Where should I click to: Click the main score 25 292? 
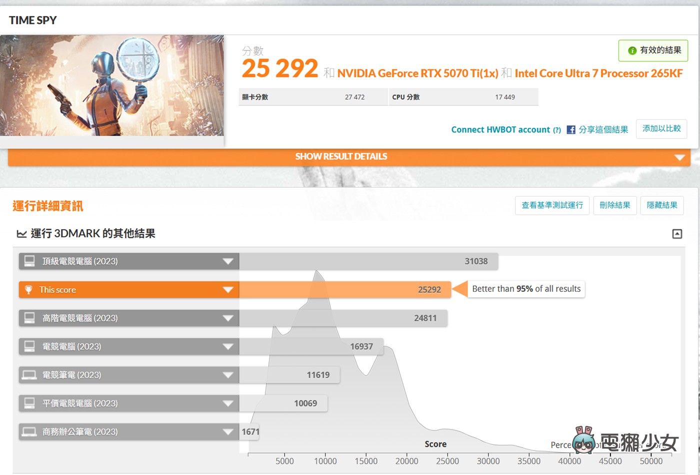tap(280, 68)
